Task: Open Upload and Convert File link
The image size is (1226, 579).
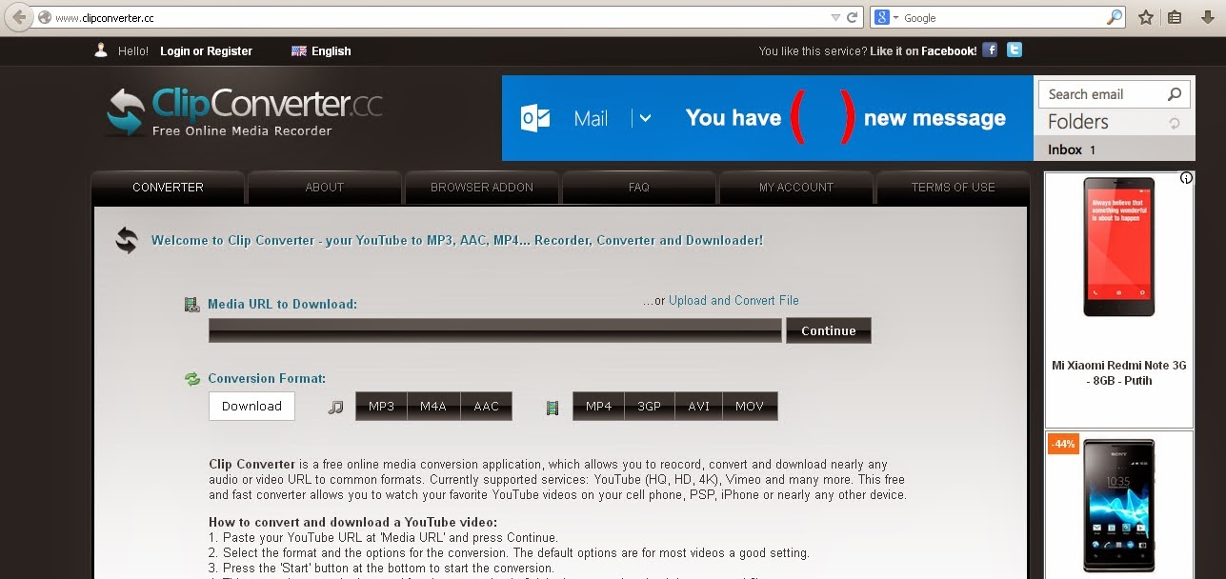Action: click(x=734, y=300)
